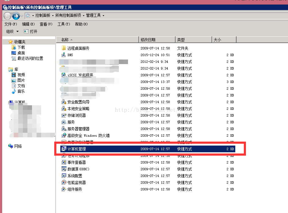The height and width of the screenshot is (213, 288).
Task: Click the 性能监视器 name text
Action: coord(76,182)
